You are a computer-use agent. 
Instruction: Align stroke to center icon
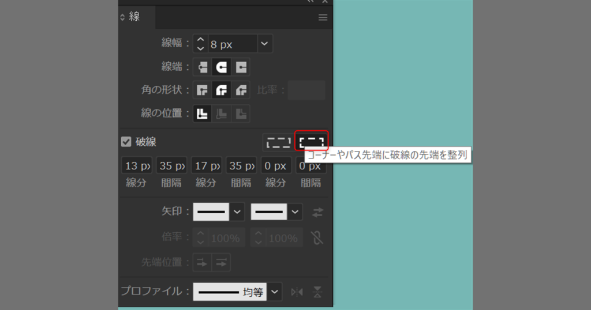click(203, 114)
